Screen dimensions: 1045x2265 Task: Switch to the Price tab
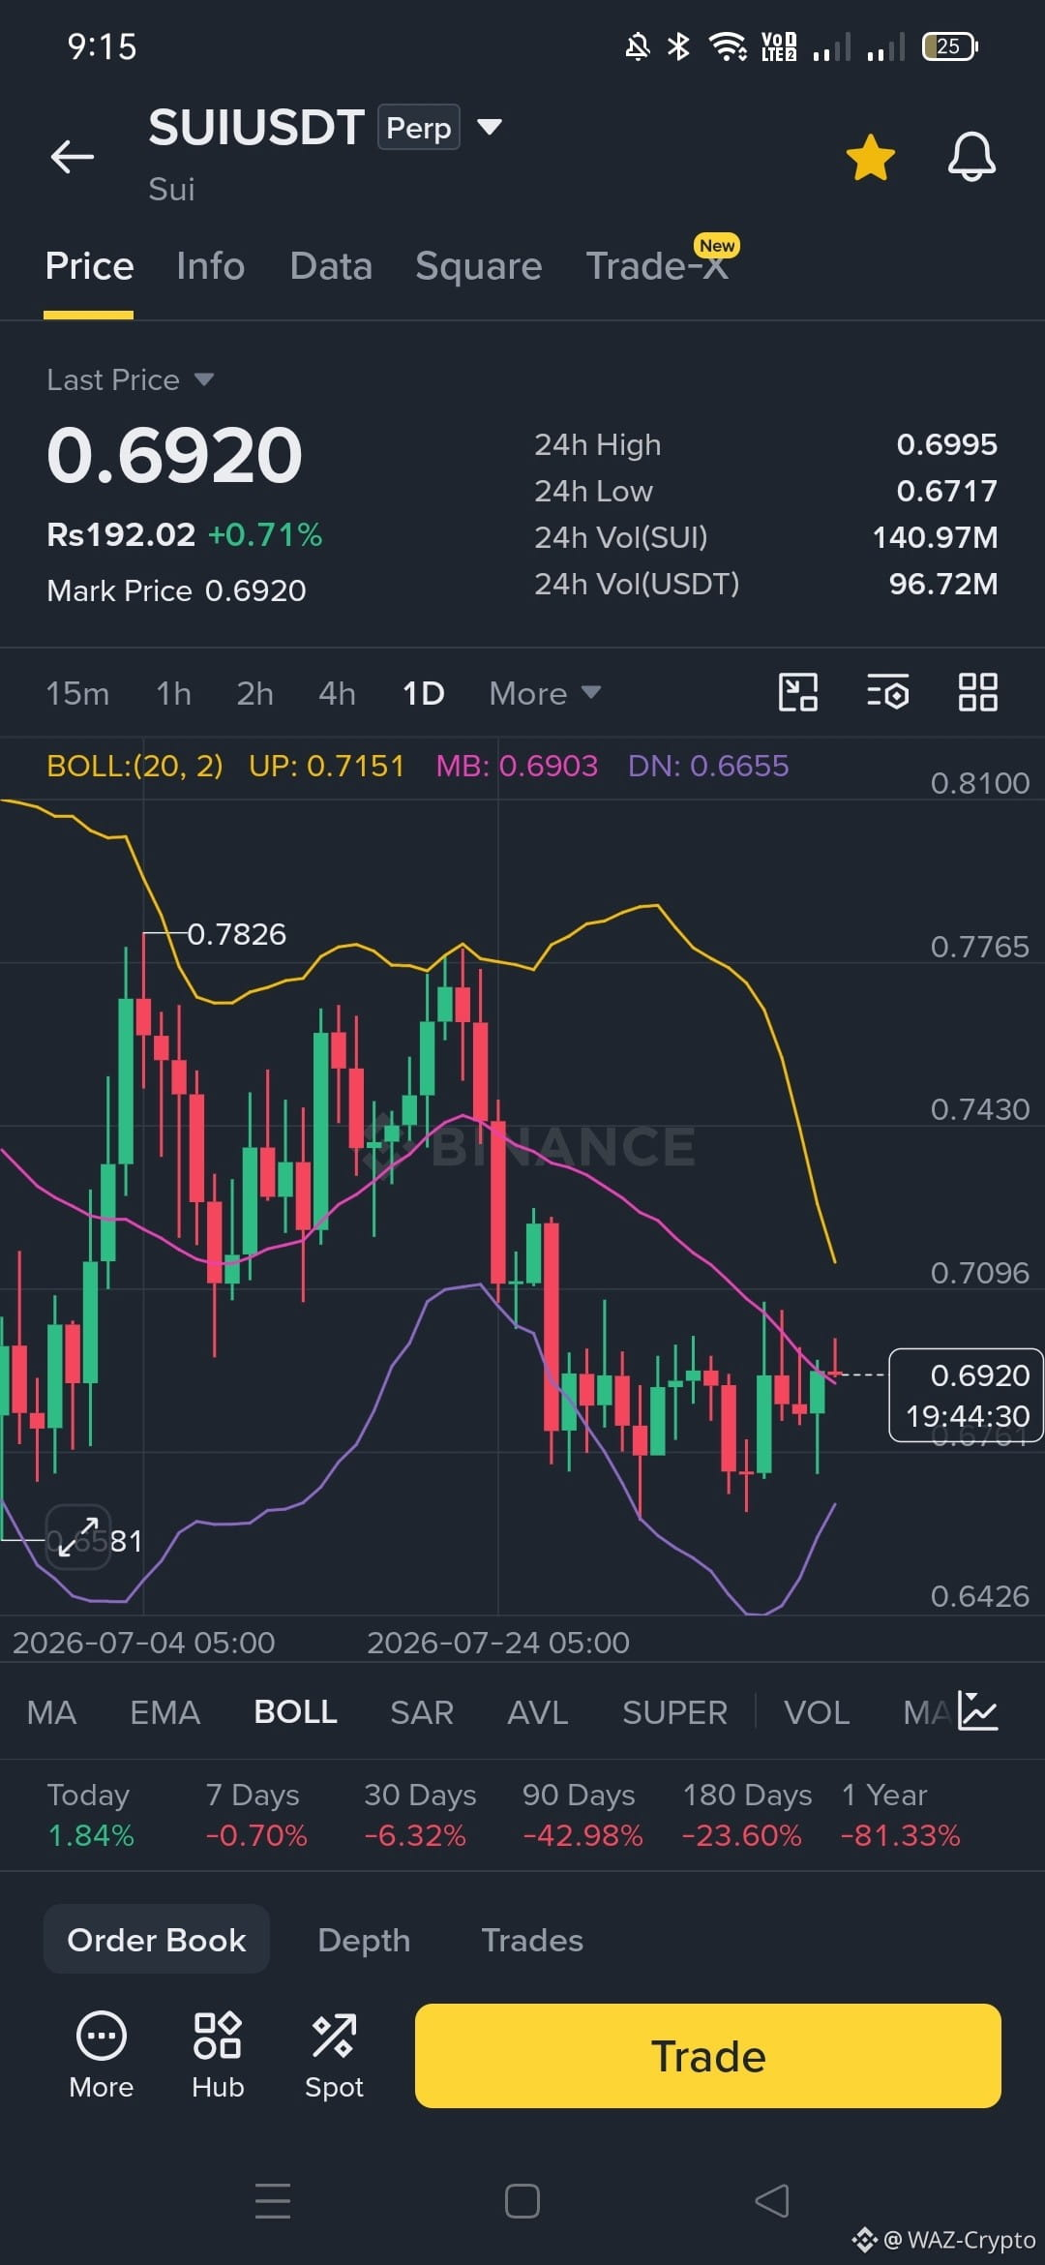tap(89, 266)
